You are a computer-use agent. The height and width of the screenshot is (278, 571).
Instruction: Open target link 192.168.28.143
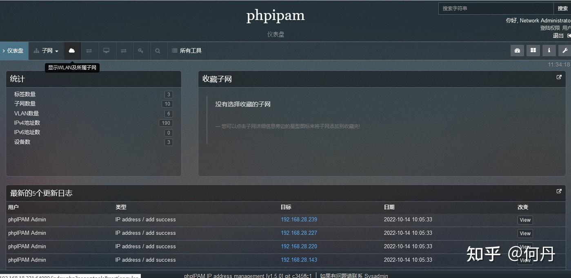[x=299, y=260]
